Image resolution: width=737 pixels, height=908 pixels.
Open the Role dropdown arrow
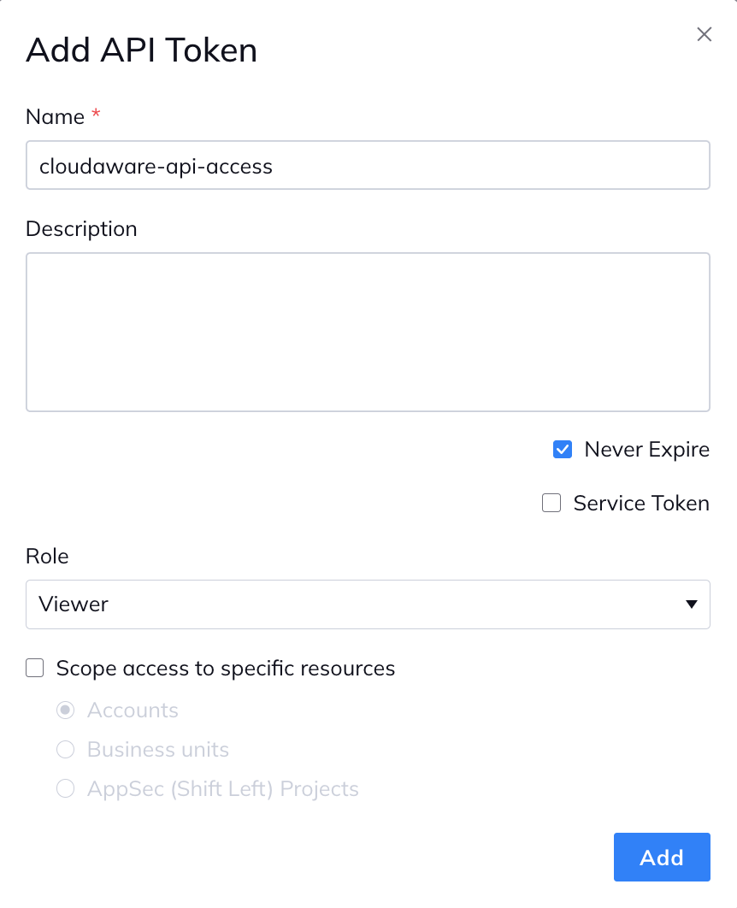pos(691,604)
